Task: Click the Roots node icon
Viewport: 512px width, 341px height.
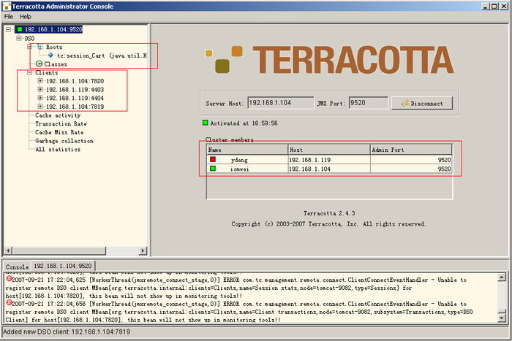Action: [x=40, y=47]
